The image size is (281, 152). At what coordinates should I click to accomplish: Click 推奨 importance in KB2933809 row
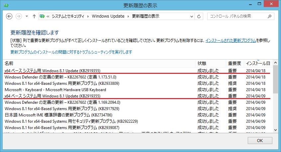click(x=232, y=83)
